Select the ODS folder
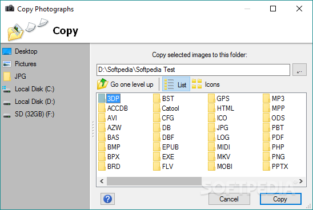 pyautogui.click(x=274, y=118)
